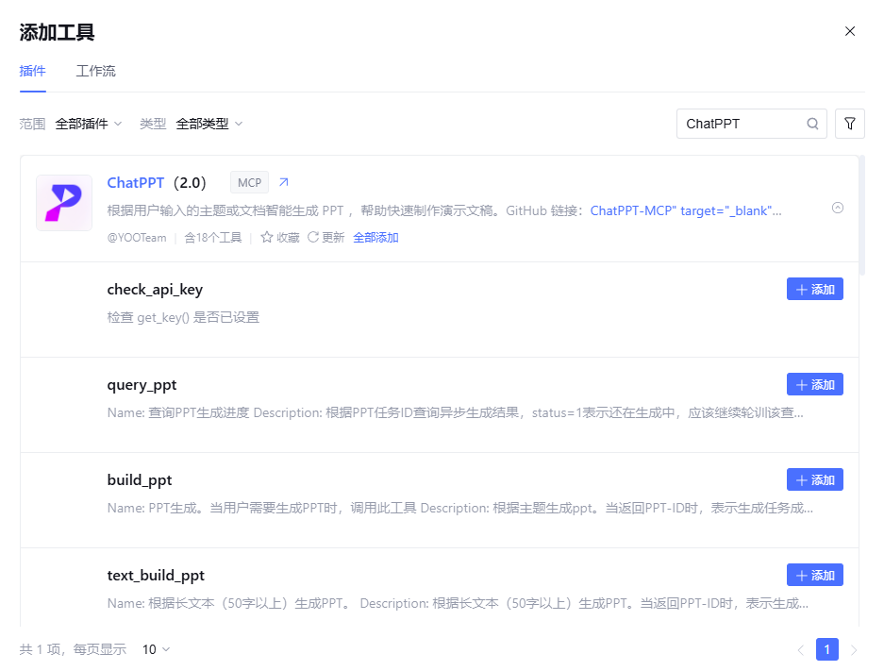Click the 更新 refresh icon
This screenshot has height=671, width=884.
click(313, 238)
